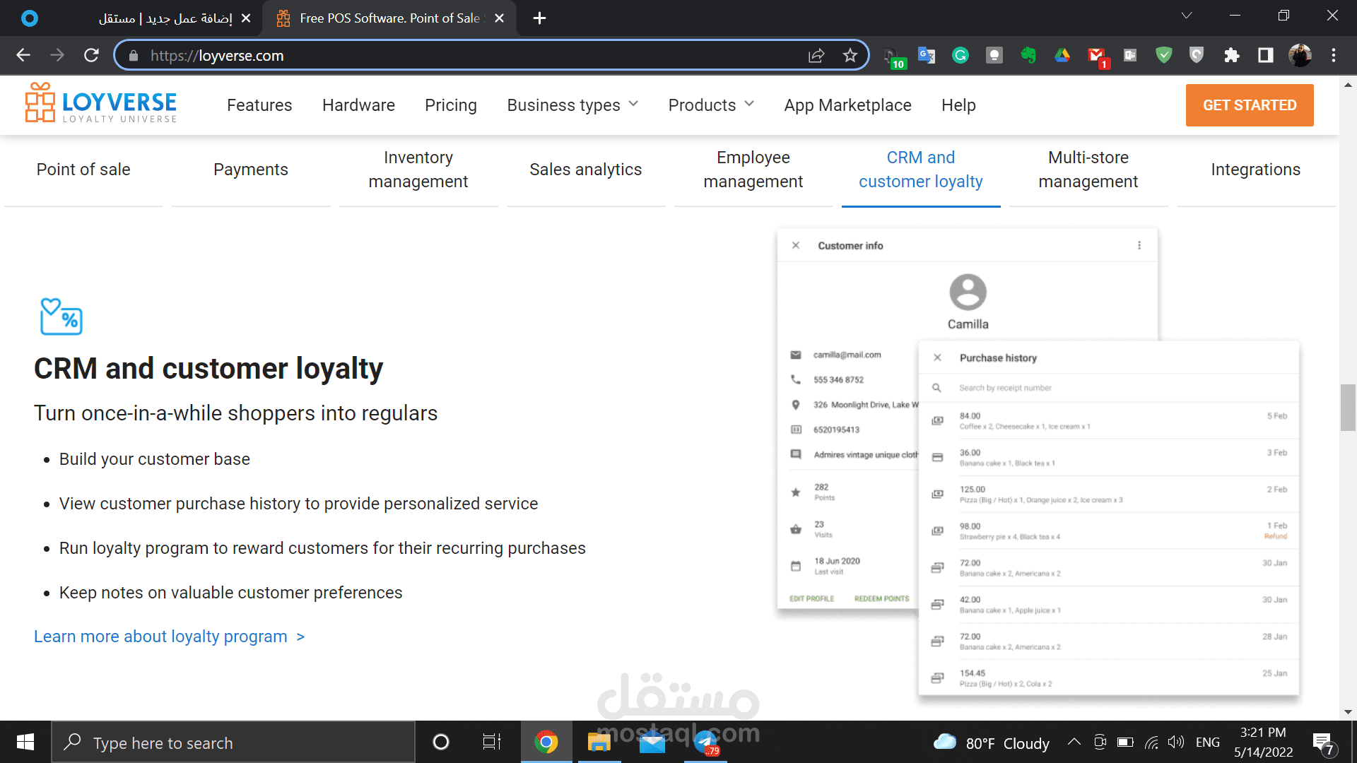Open the browser extensions puzzle icon
The image size is (1357, 763).
[1232, 56]
